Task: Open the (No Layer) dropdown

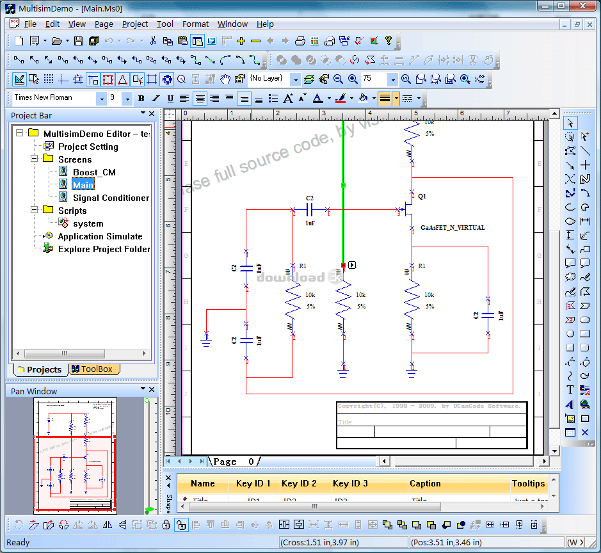Action: click(296, 79)
